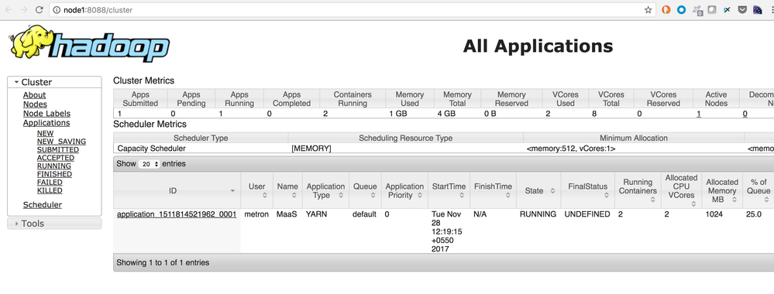
Task: Click the '1024' allocated memory cell
Action: [714, 214]
